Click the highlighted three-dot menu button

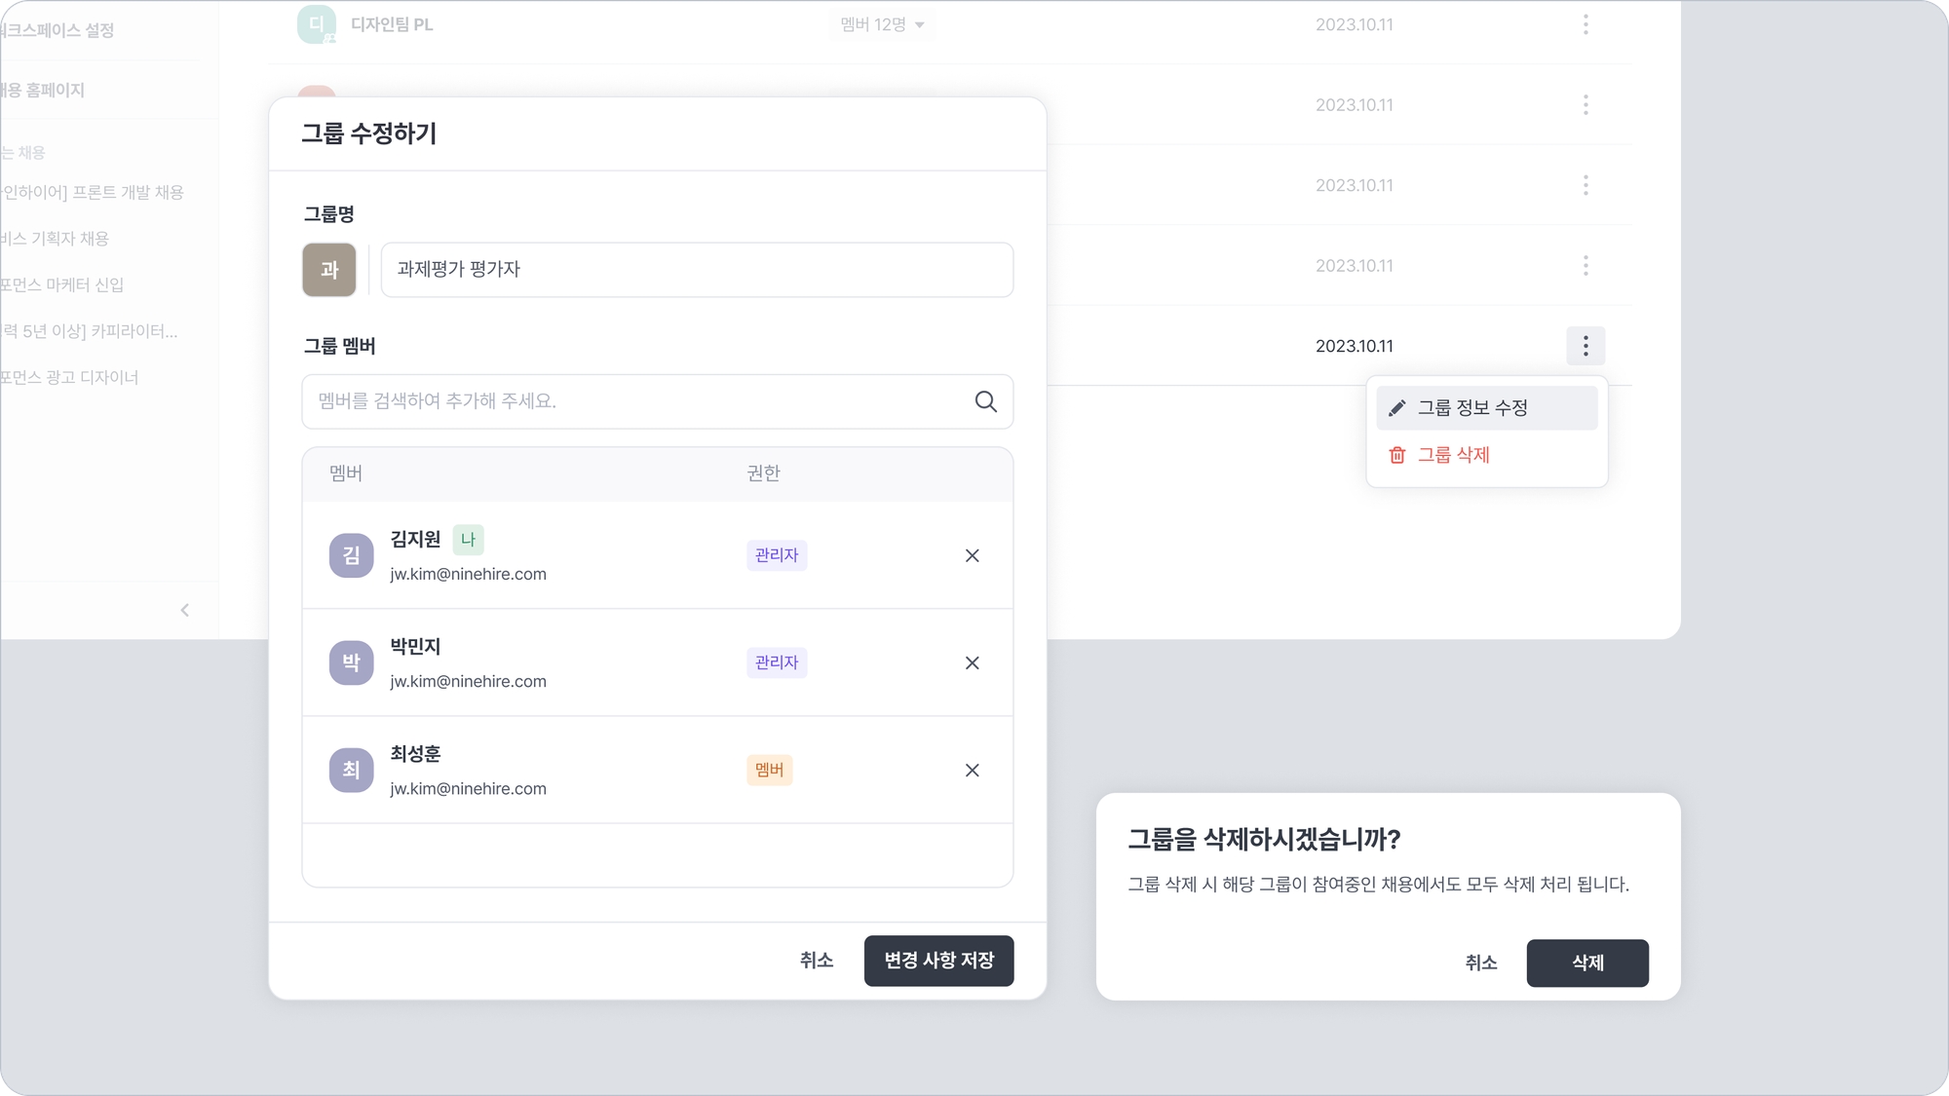click(1586, 346)
